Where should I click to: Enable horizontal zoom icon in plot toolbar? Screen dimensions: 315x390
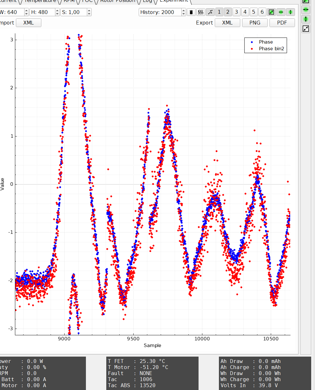(x=281, y=12)
